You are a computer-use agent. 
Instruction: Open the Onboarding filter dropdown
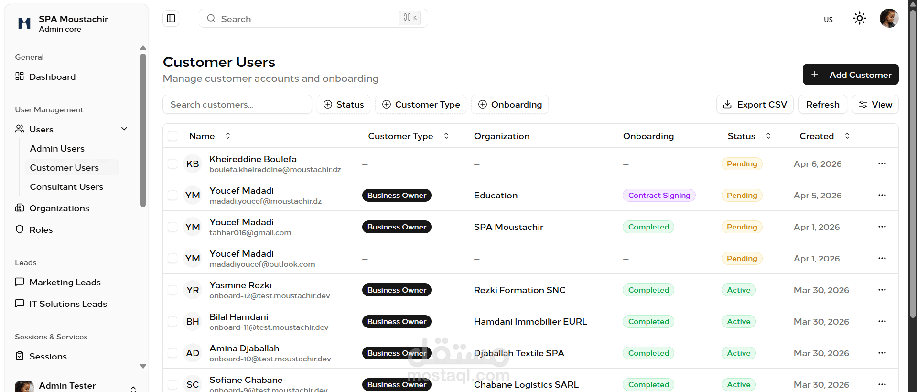(510, 105)
